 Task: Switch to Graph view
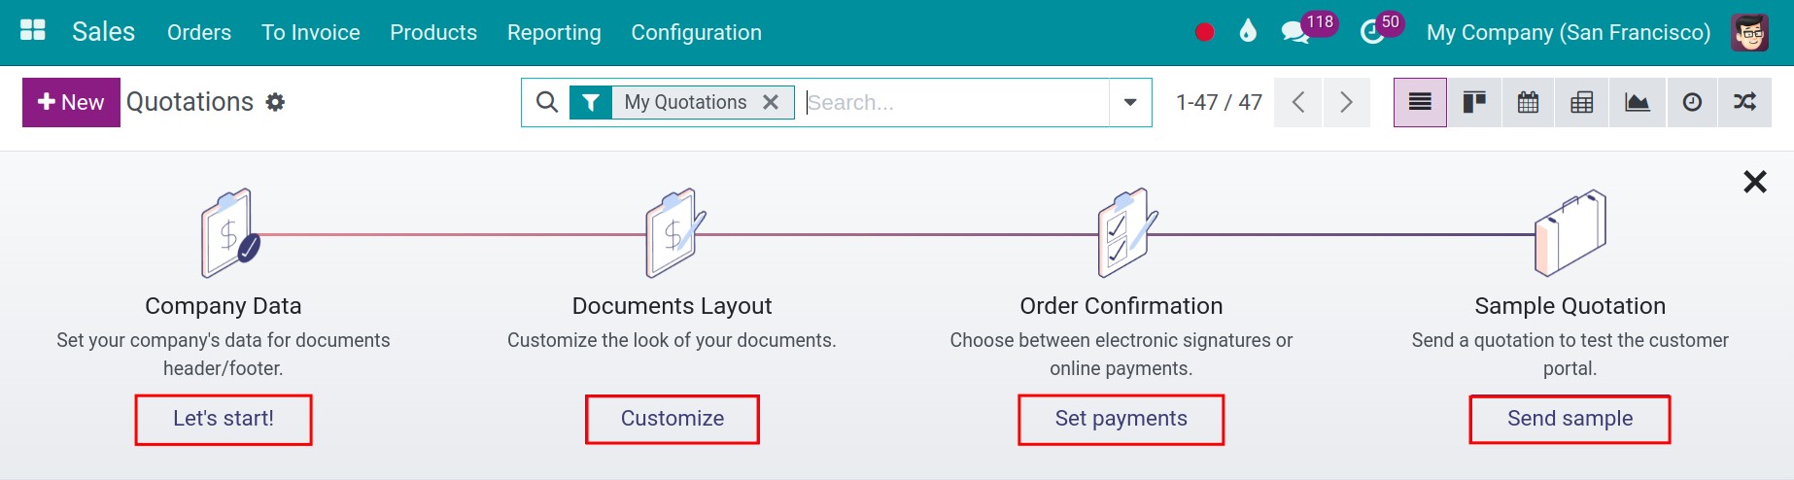coord(1638,102)
